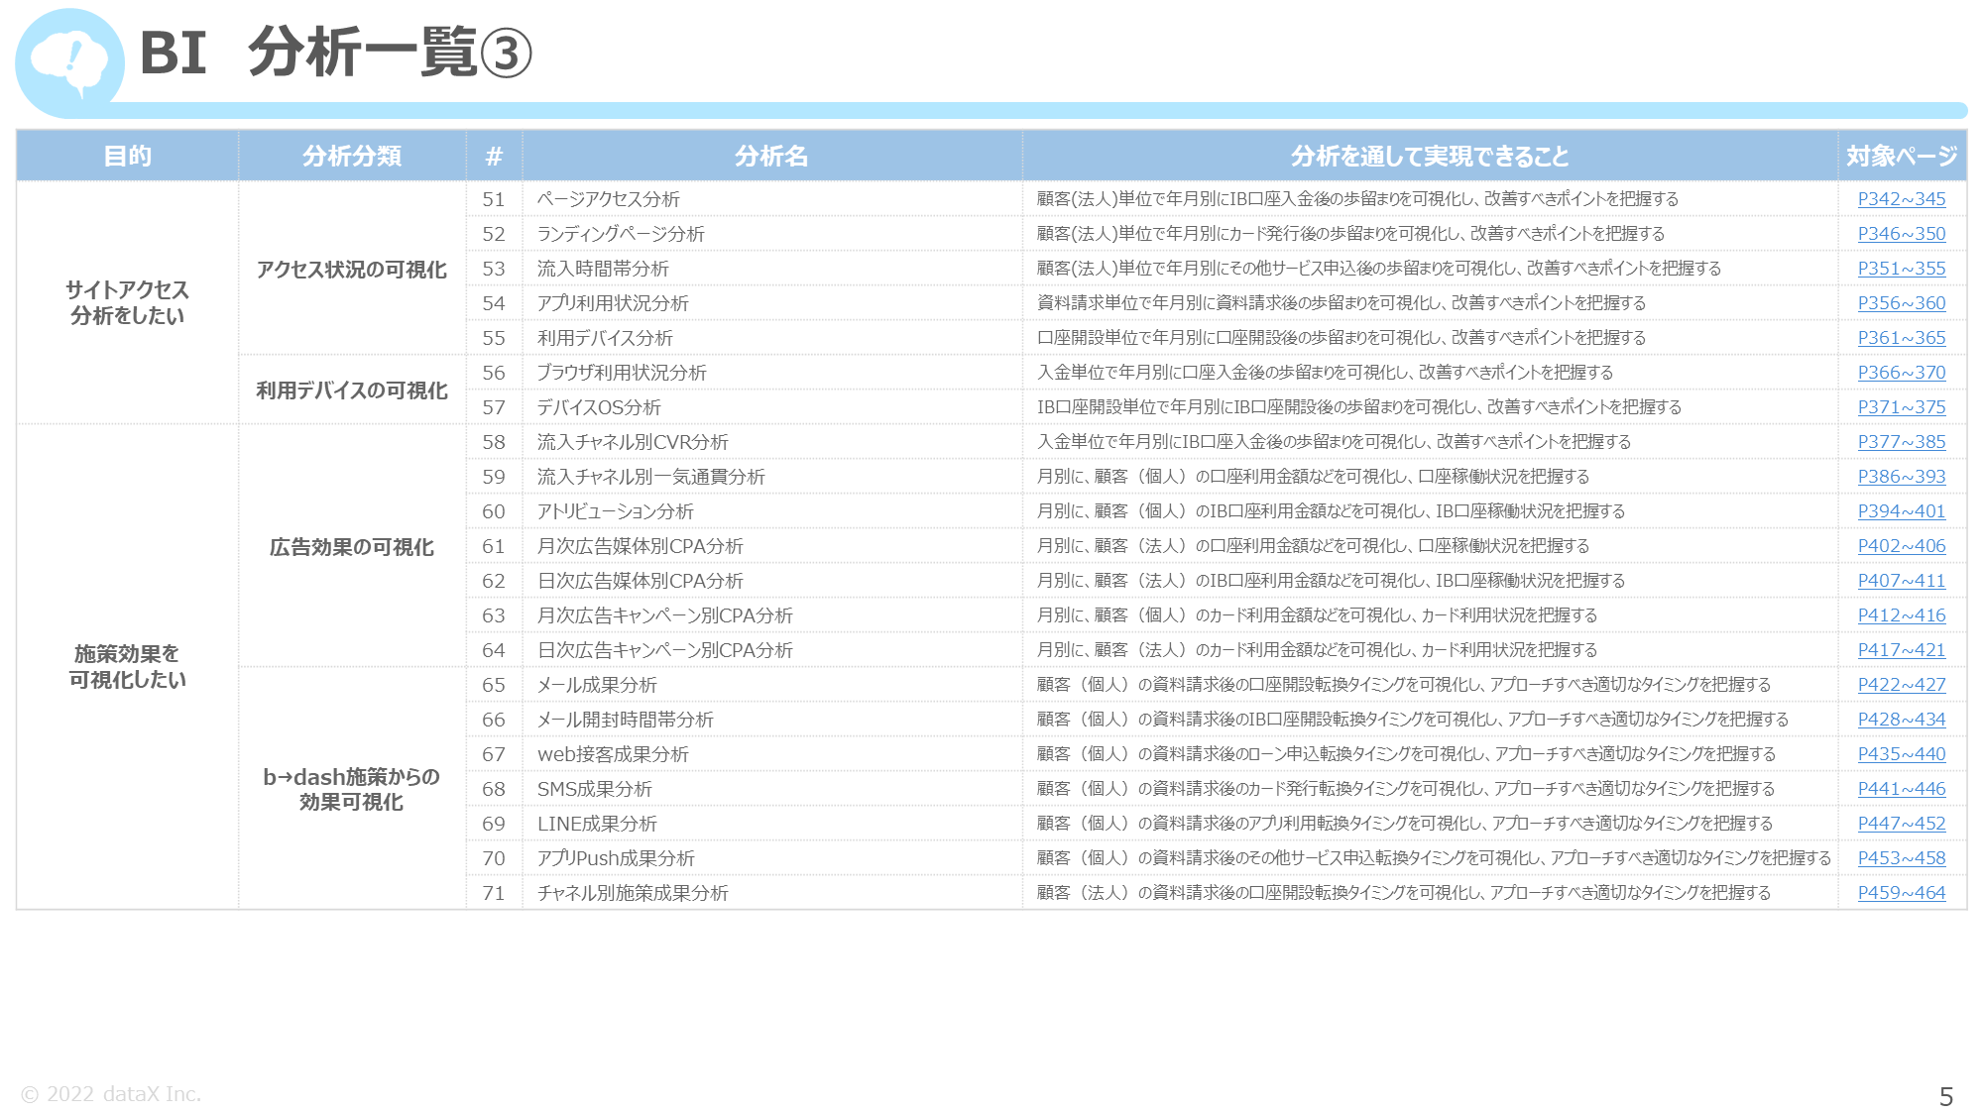Select the # column header

pos(494,156)
